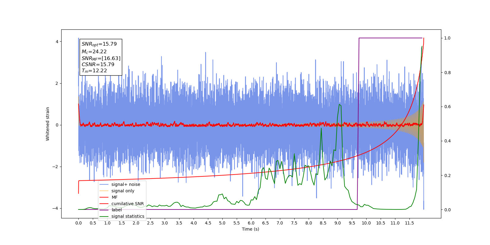Click the x-axis tick label 0.0
The image size is (490, 245).
[x=78, y=223]
